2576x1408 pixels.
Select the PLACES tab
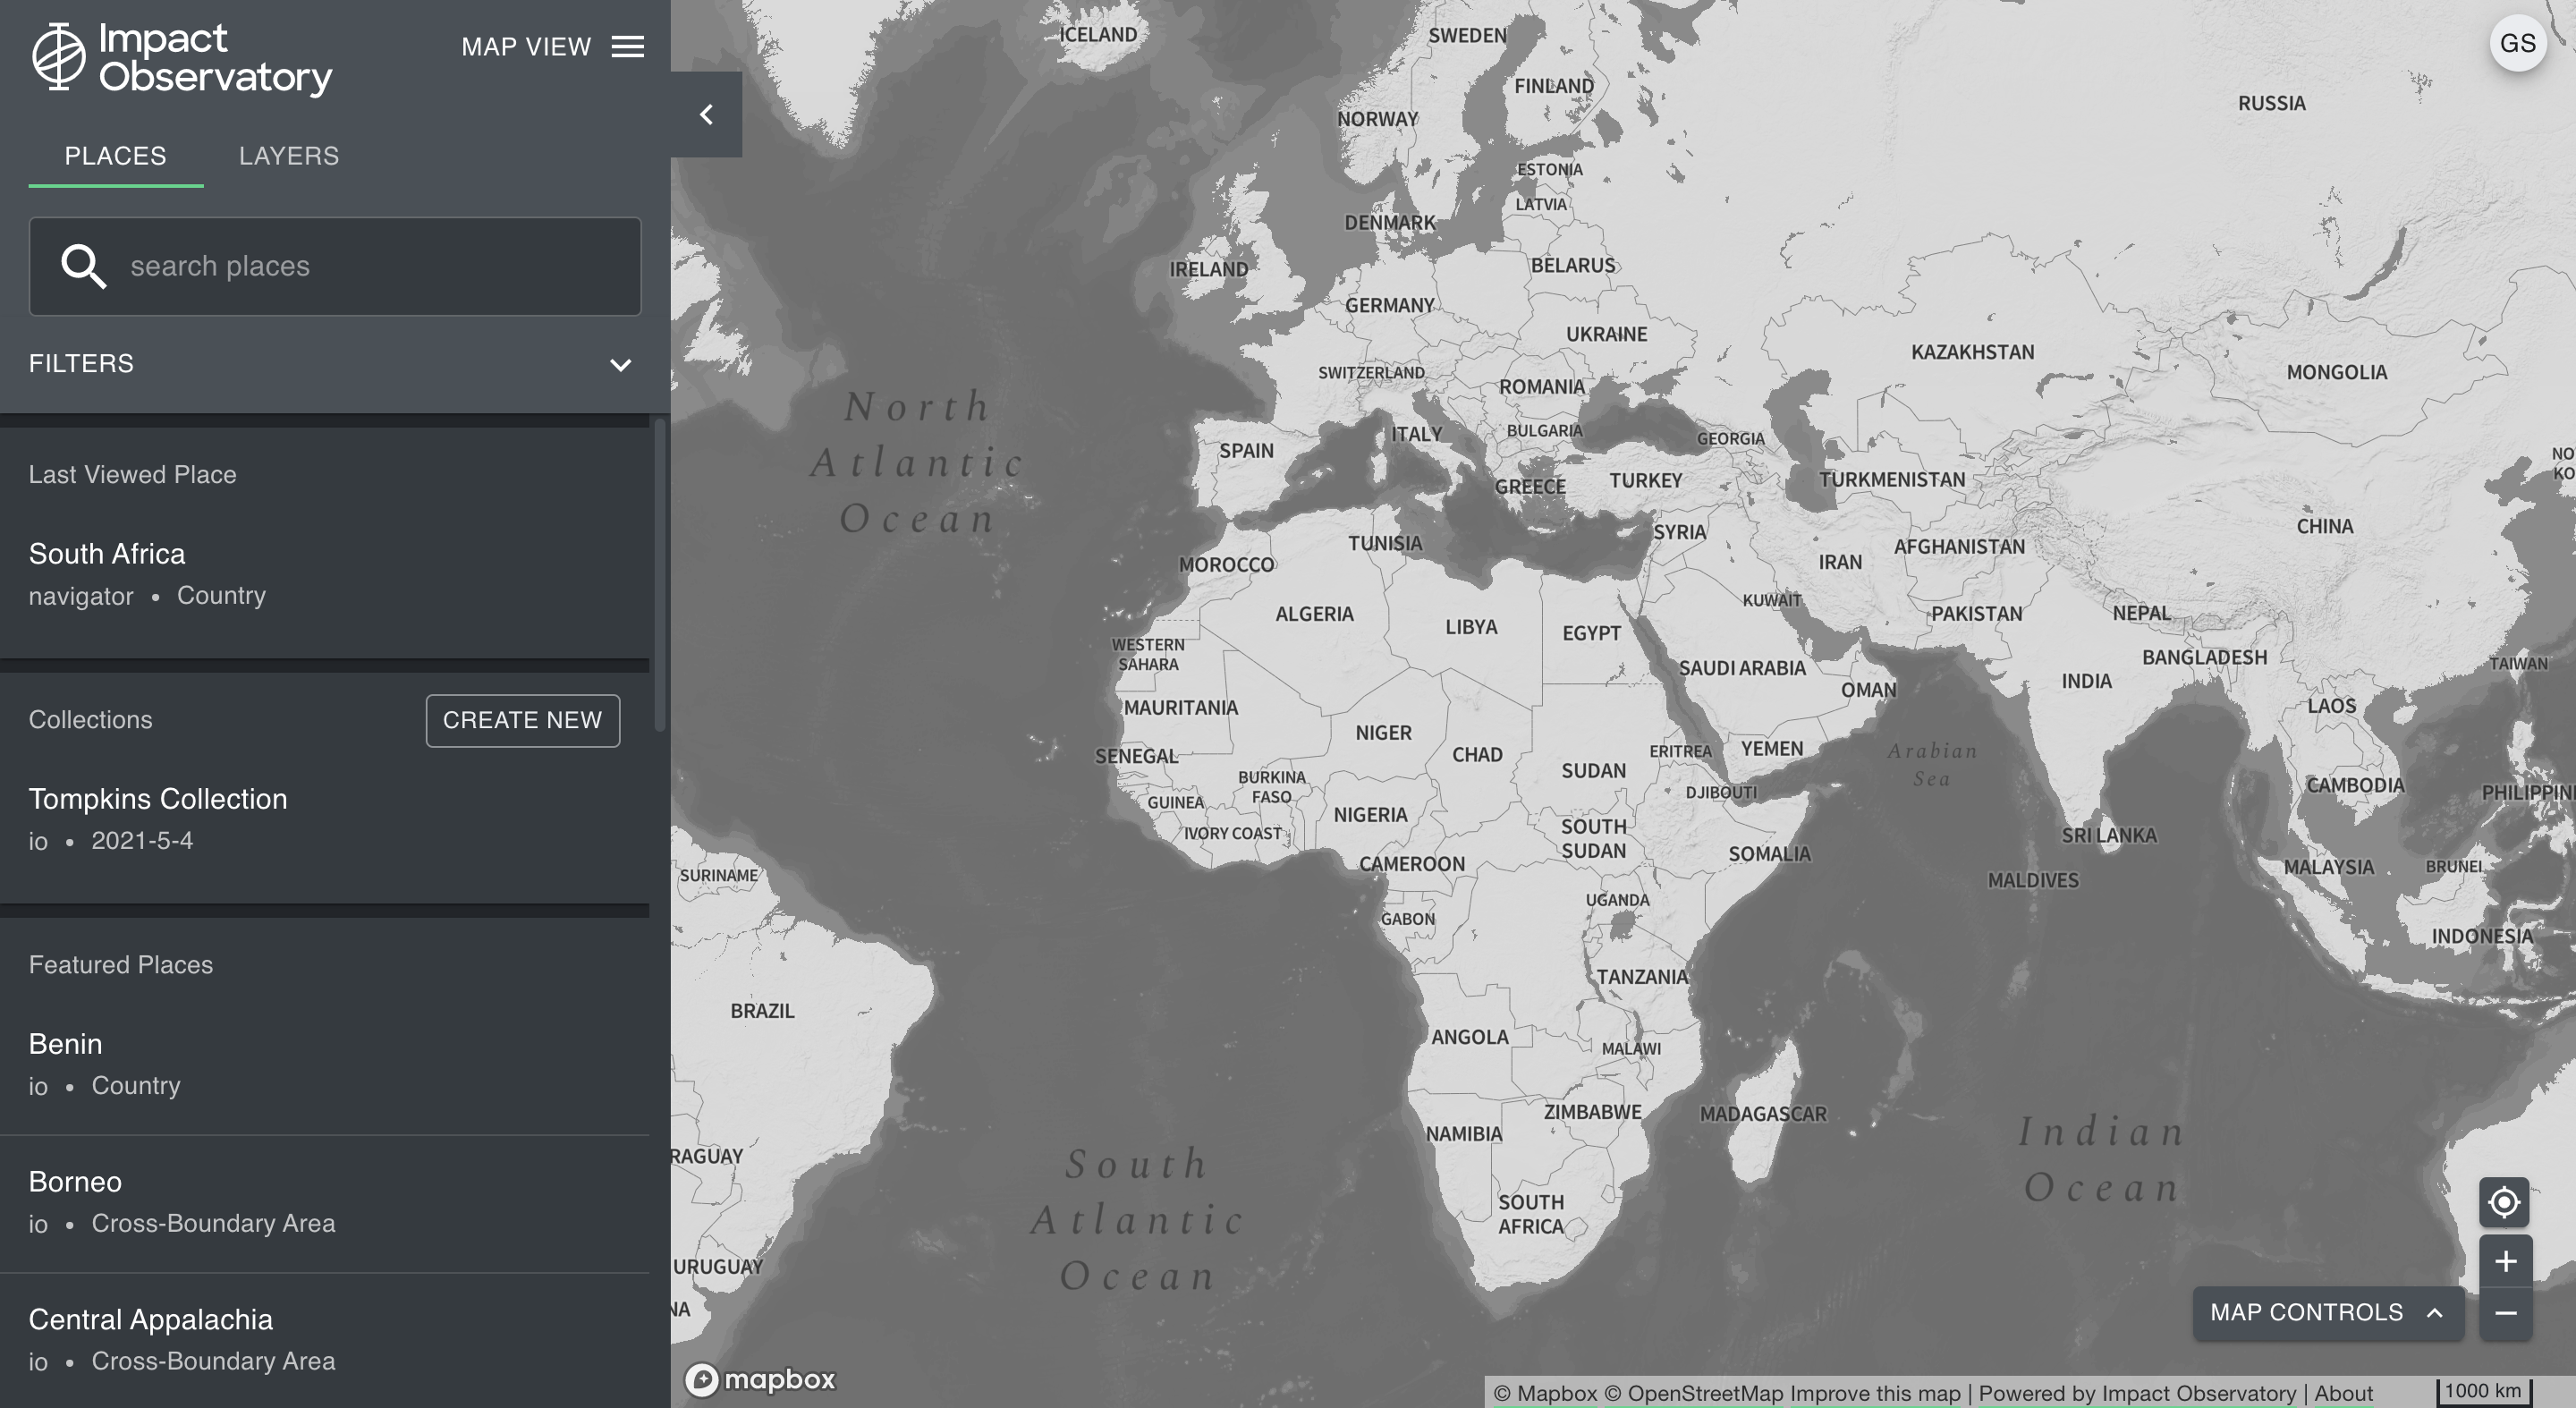pos(116,156)
